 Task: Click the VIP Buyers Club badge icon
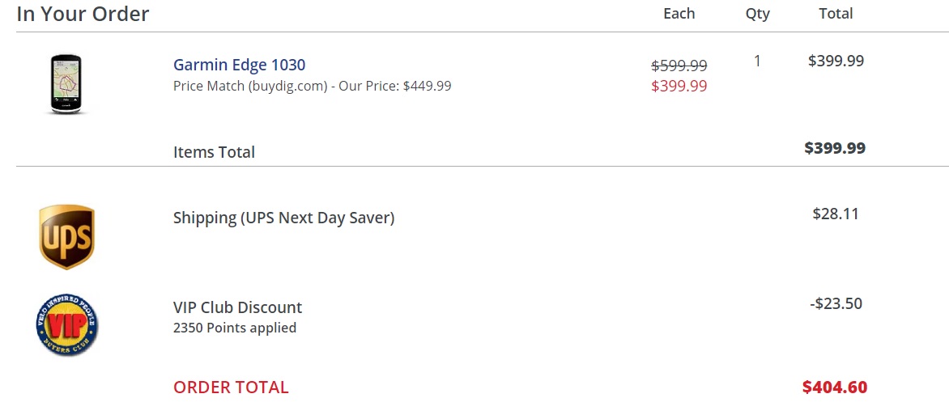coord(66,325)
